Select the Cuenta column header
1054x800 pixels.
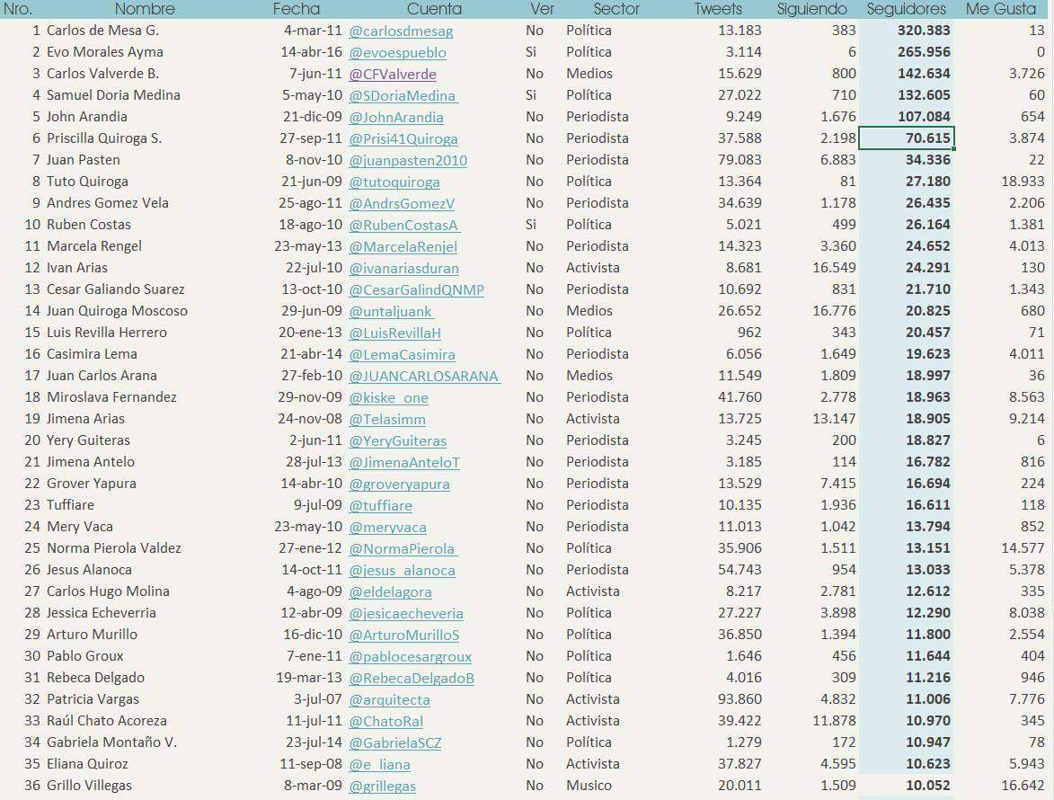[x=434, y=9]
